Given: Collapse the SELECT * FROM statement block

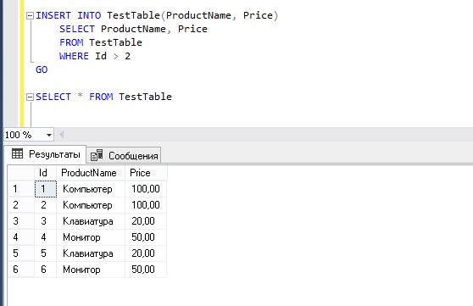Looking at the screenshot, I should (x=30, y=97).
